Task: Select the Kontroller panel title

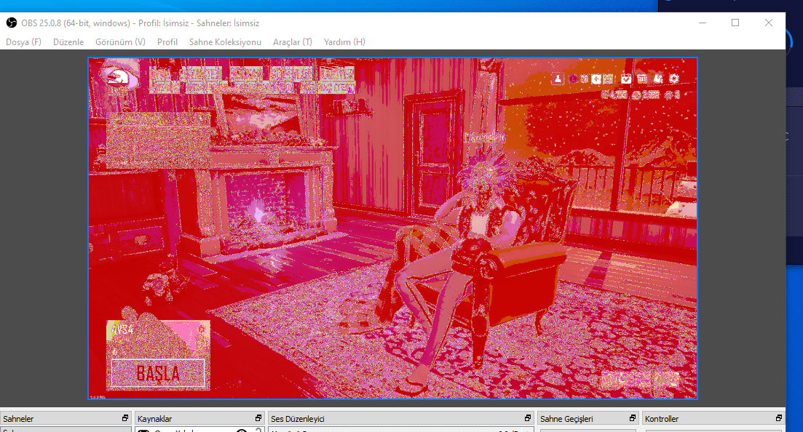Action: point(662,419)
